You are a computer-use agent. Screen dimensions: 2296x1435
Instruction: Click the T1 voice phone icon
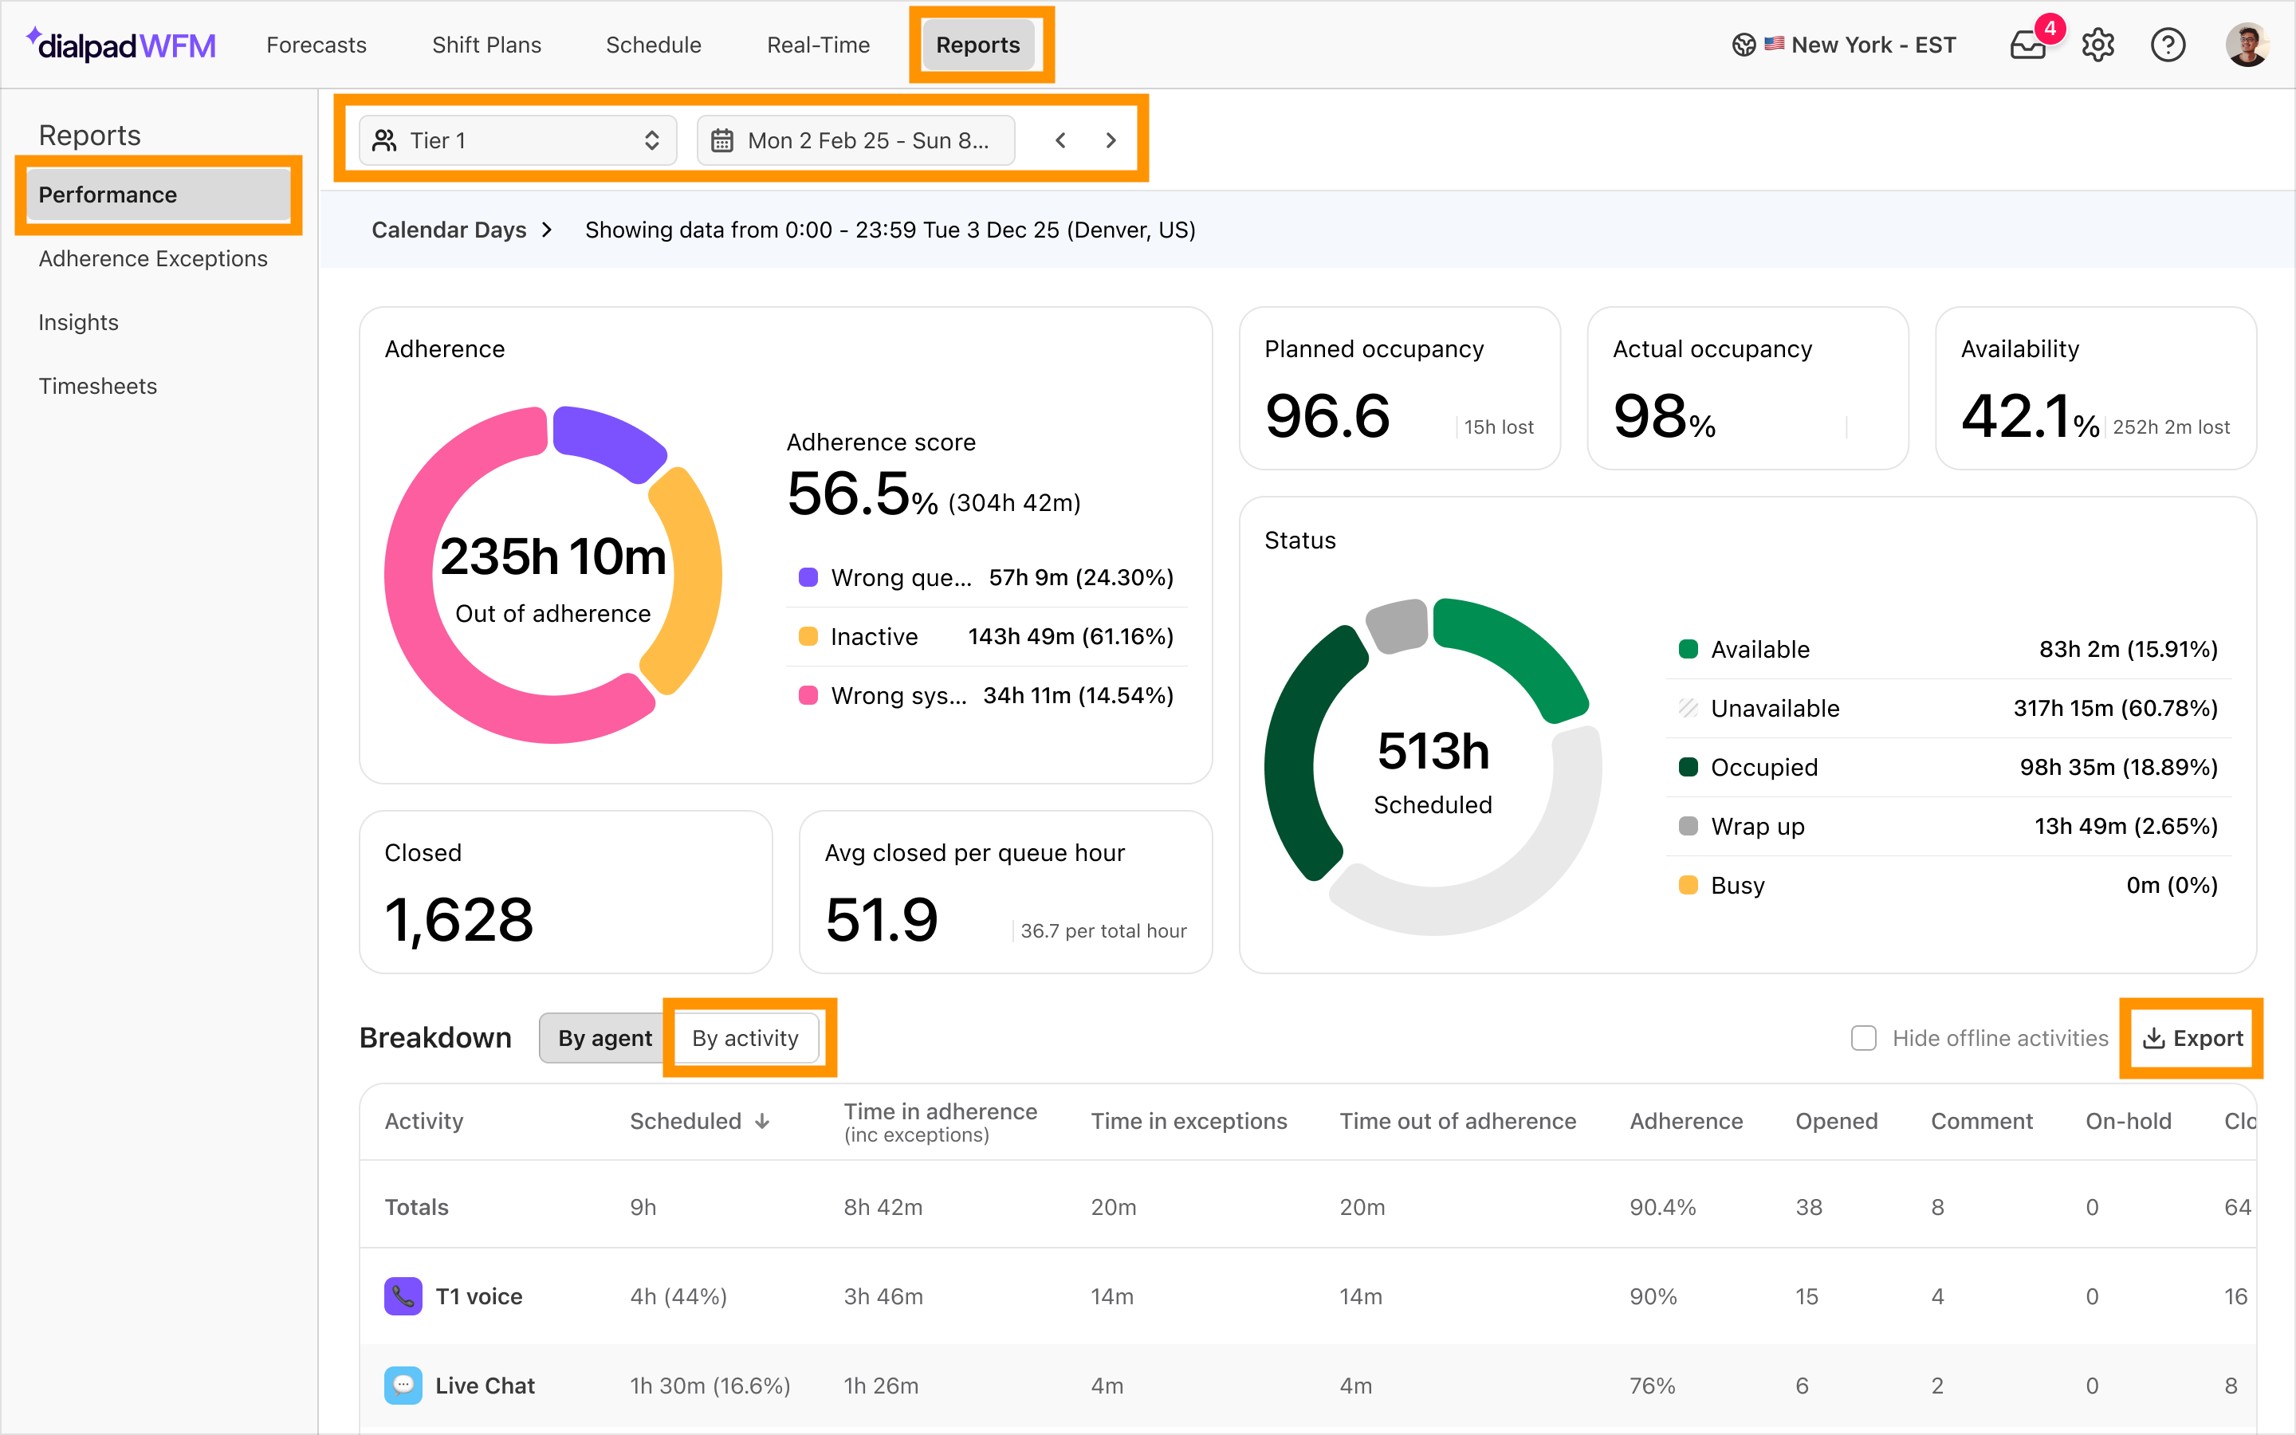(x=403, y=1295)
